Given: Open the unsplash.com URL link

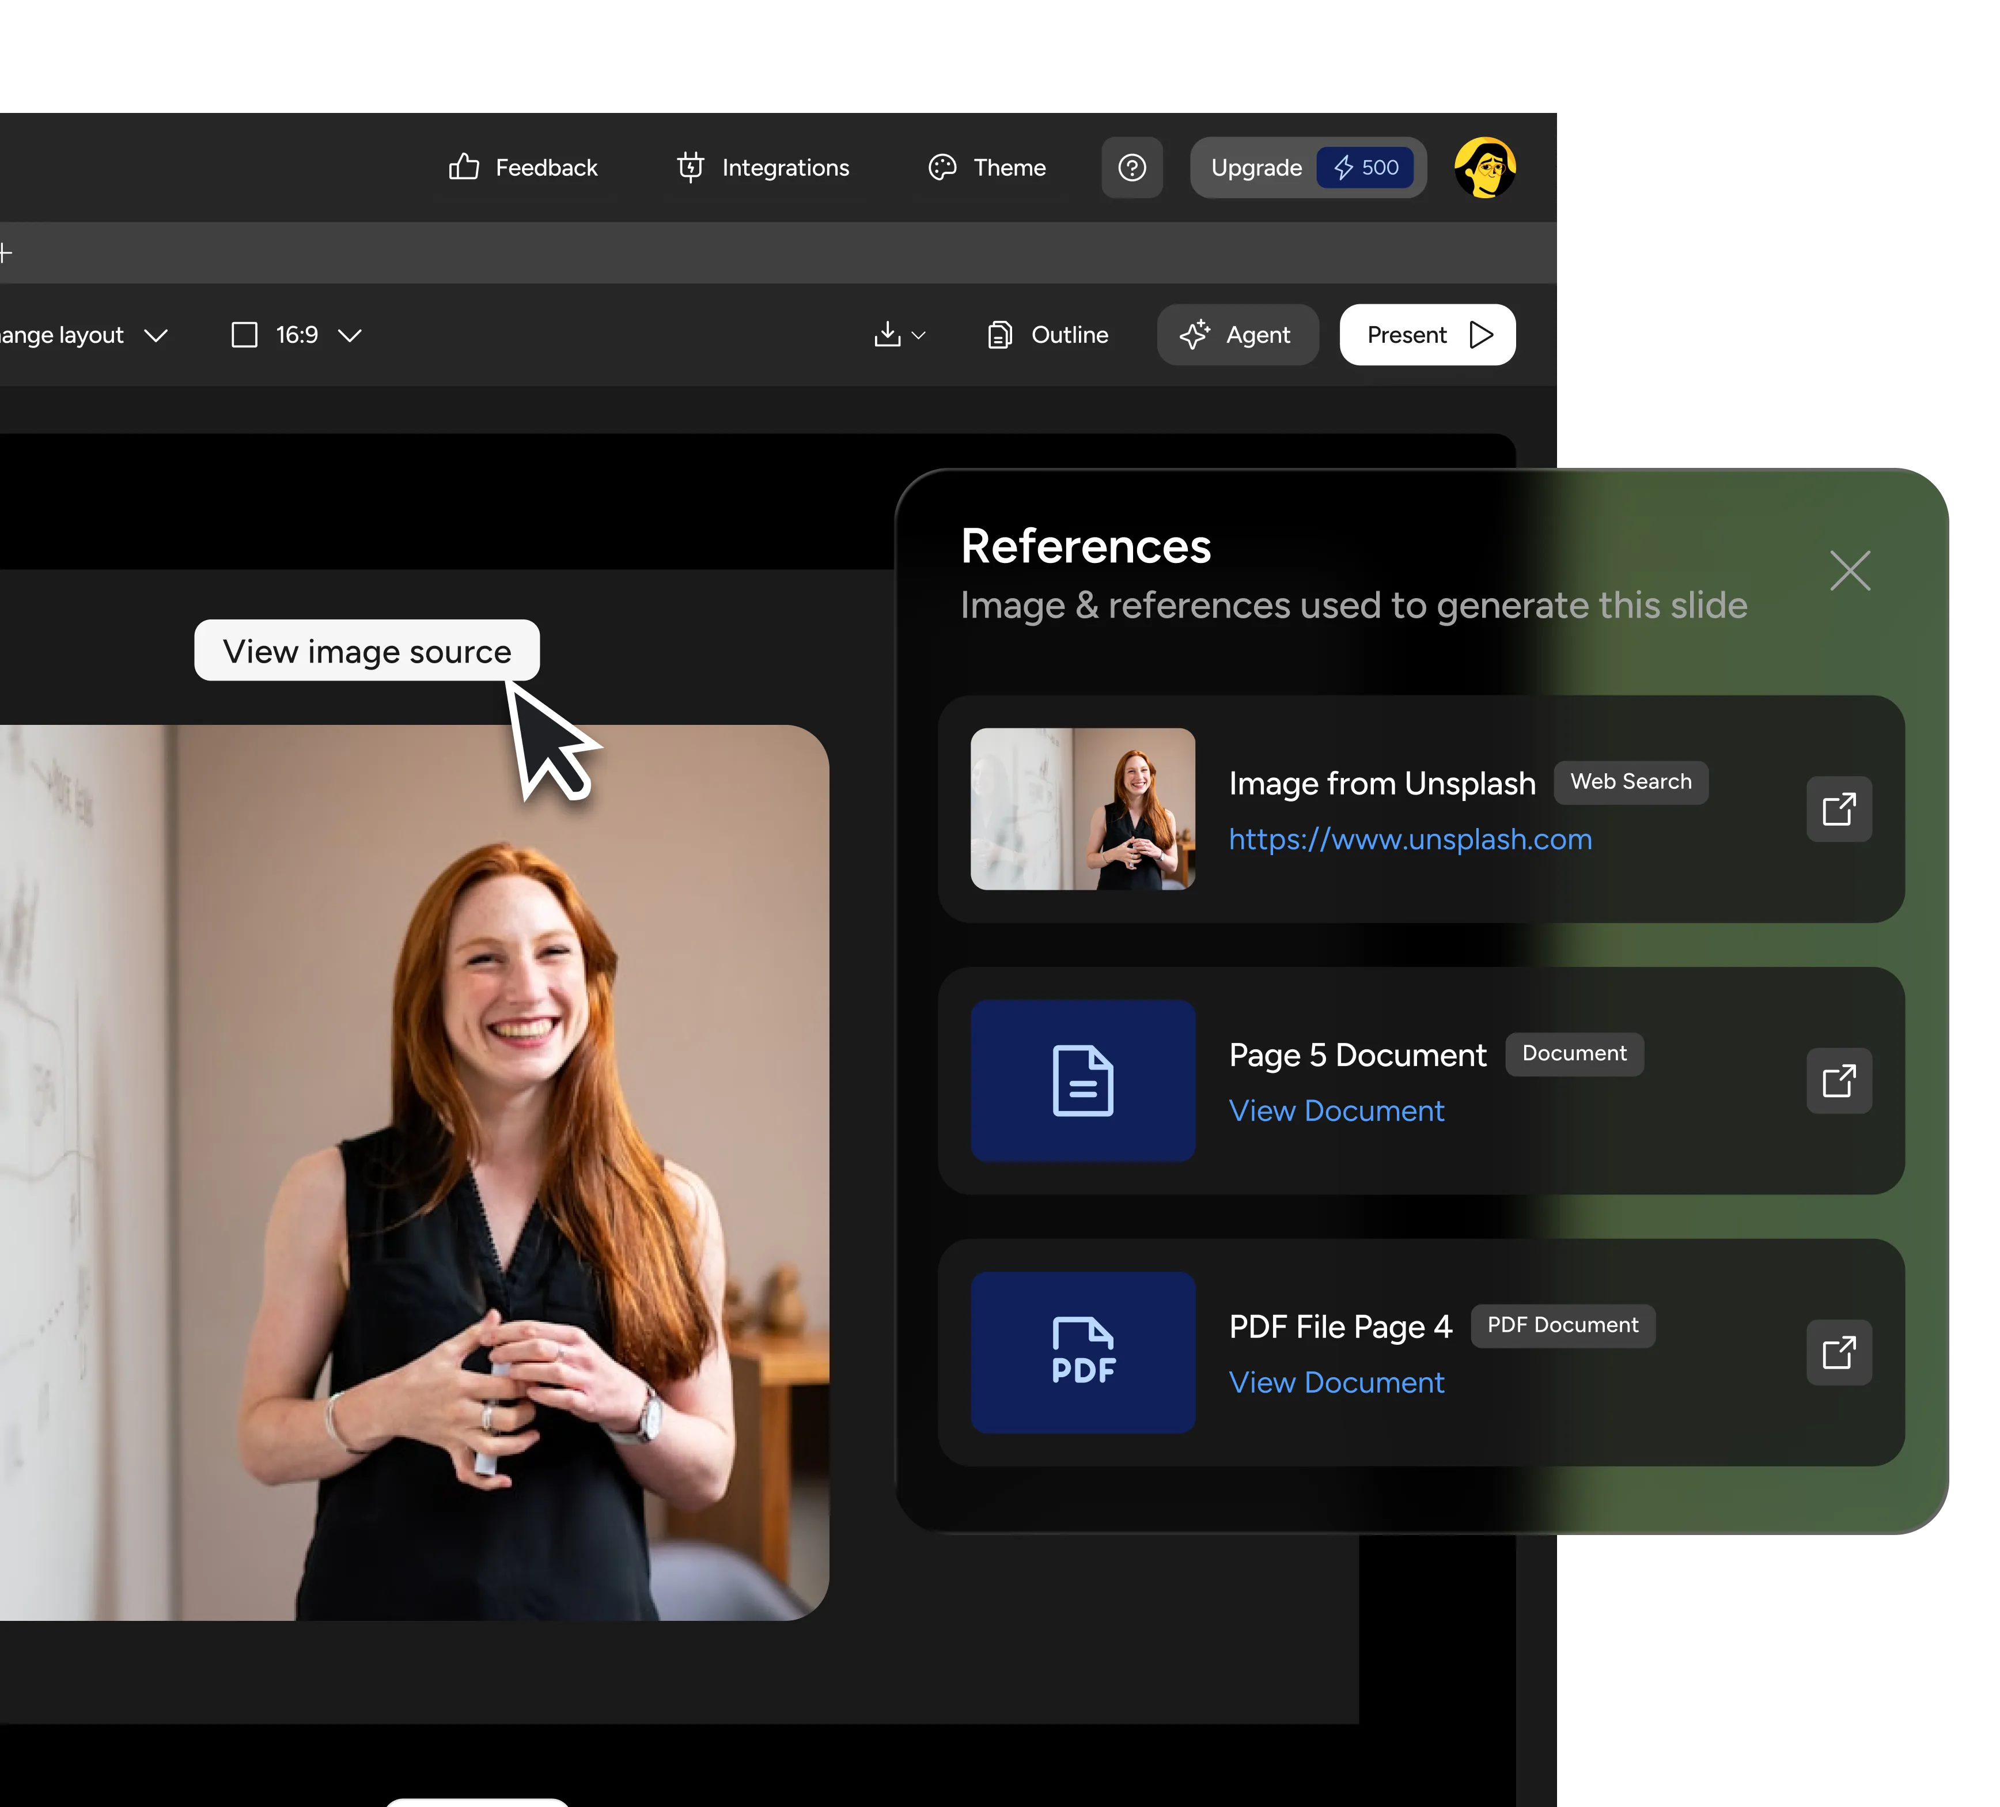Looking at the screenshot, I should [x=1410, y=840].
